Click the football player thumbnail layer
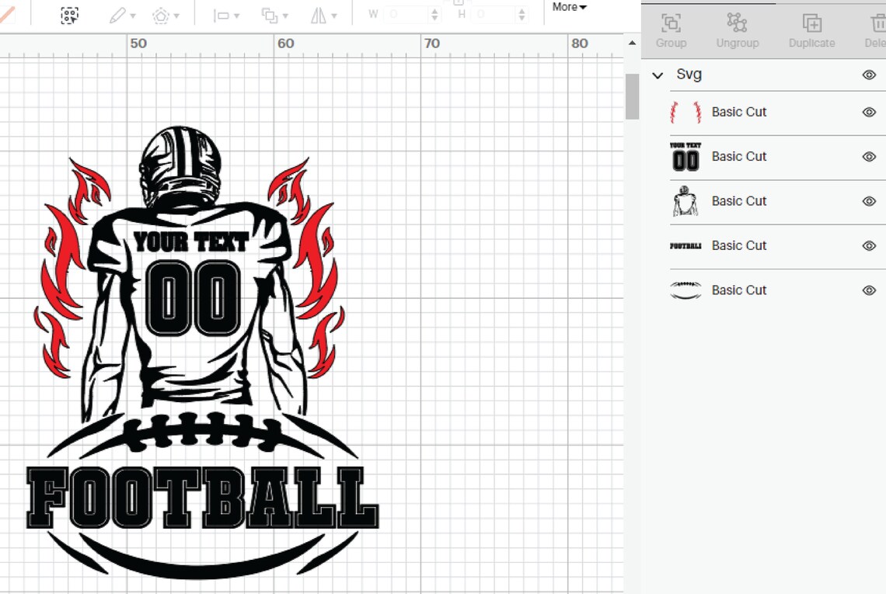This screenshot has height=594, width=886. 684,201
